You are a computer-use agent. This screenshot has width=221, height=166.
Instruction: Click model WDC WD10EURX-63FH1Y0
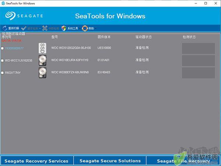click(x=70, y=60)
